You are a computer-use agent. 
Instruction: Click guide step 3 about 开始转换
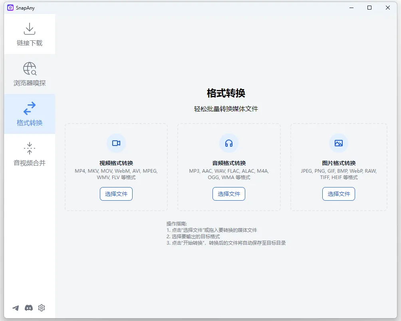click(226, 243)
